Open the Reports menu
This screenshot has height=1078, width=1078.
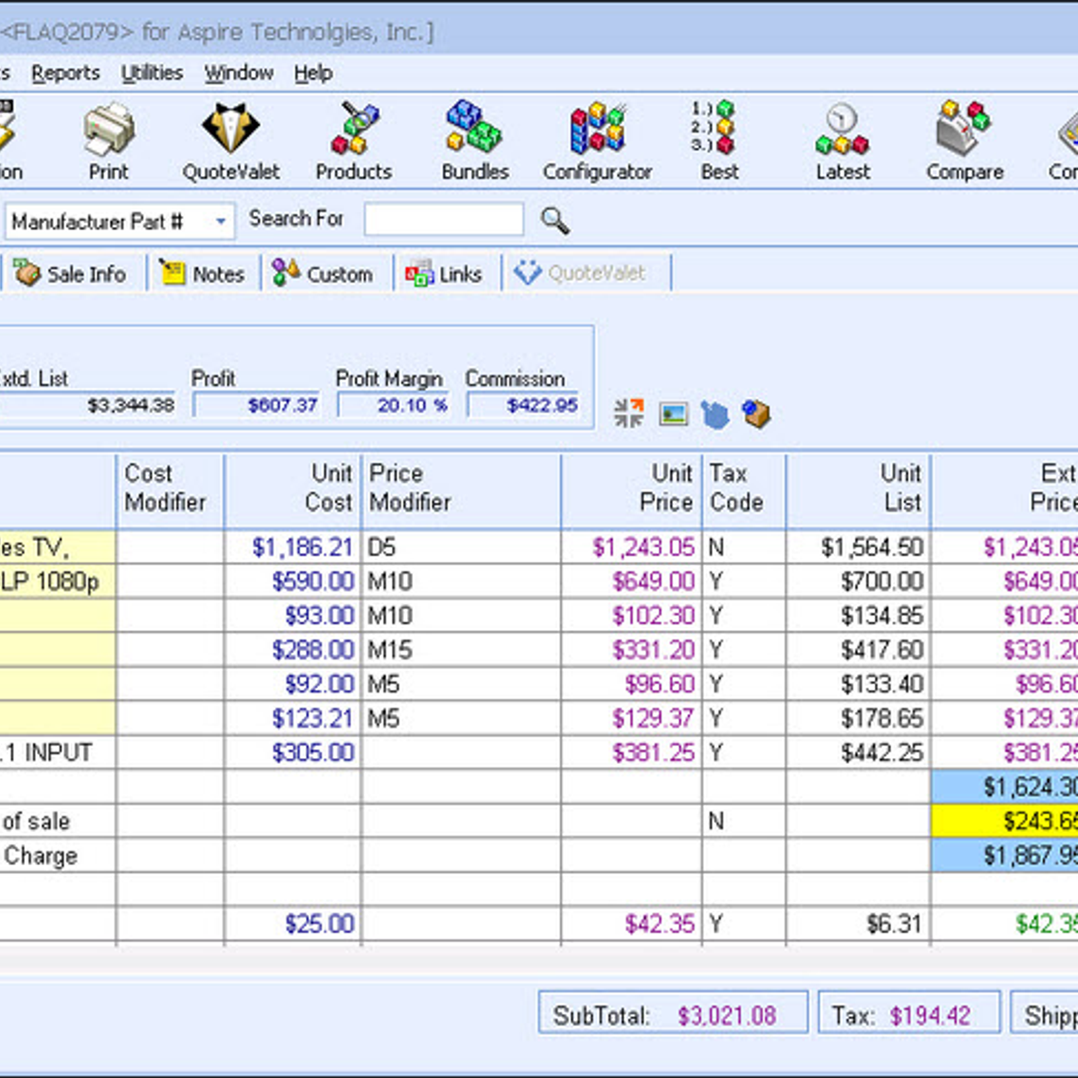pyautogui.click(x=65, y=73)
